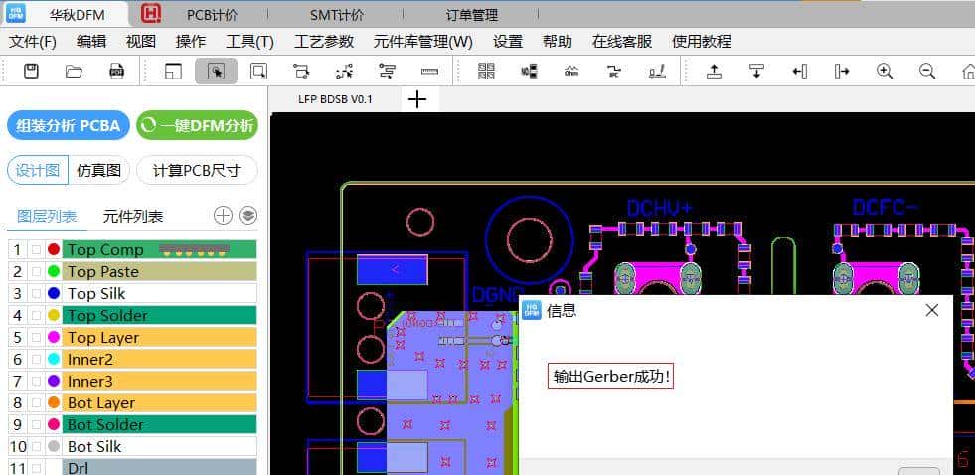The width and height of the screenshot is (975, 475).
Task: Click the stacked layers icon
Action: click(x=248, y=215)
